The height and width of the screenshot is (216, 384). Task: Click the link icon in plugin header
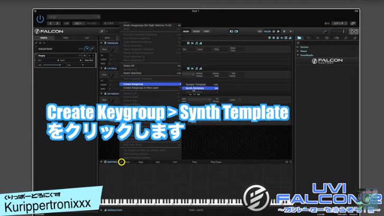(x=353, y=24)
